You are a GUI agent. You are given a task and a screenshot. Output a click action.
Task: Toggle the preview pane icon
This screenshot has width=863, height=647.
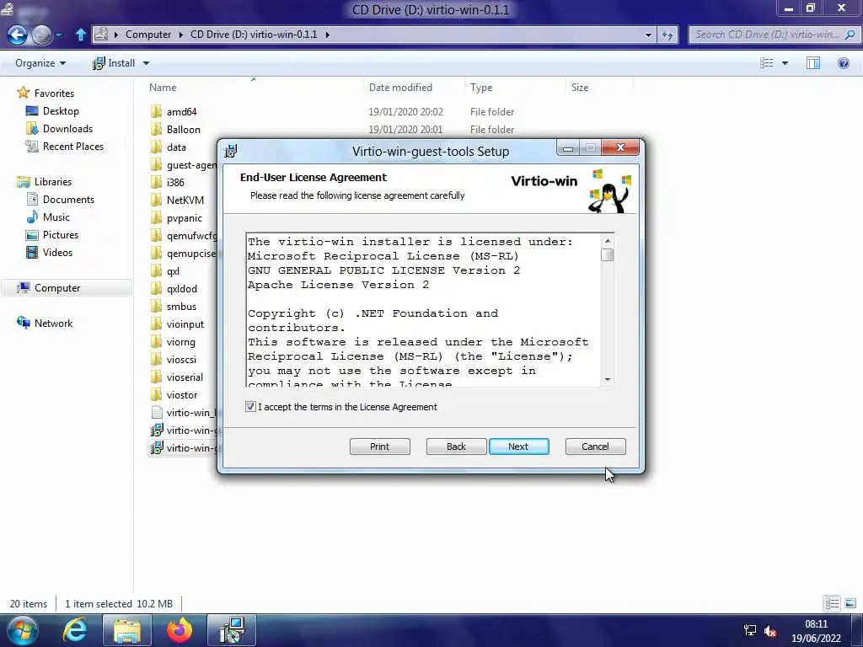click(x=813, y=63)
